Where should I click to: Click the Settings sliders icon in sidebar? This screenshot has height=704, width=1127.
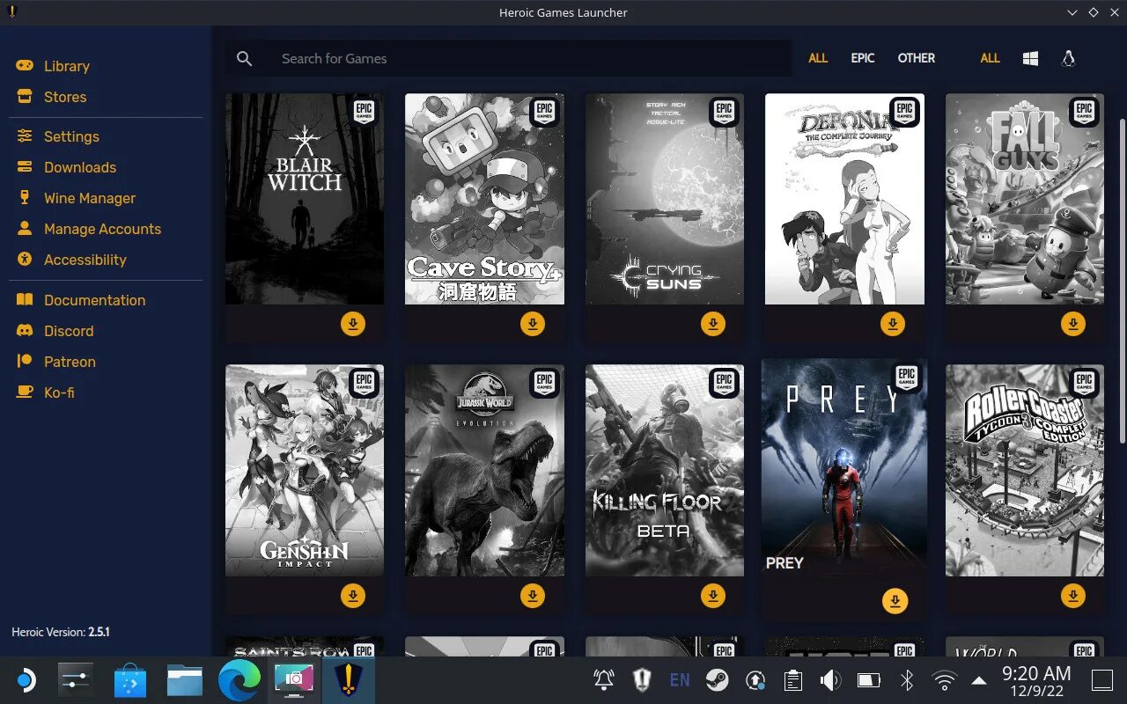(x=25, y=136)
